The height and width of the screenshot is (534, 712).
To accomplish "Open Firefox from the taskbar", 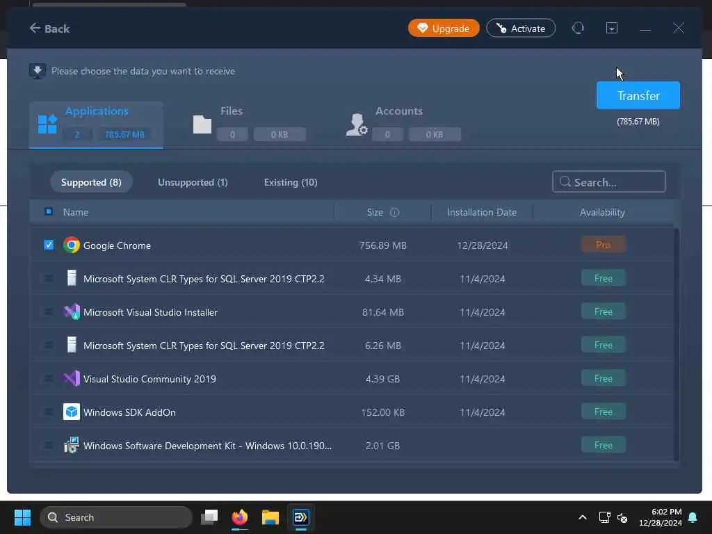I will click(240, 517).
